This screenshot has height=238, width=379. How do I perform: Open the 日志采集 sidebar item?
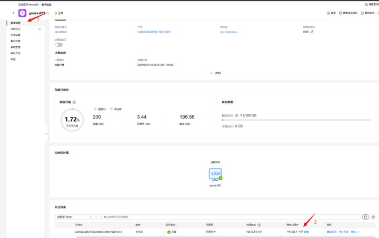(15, 35)
